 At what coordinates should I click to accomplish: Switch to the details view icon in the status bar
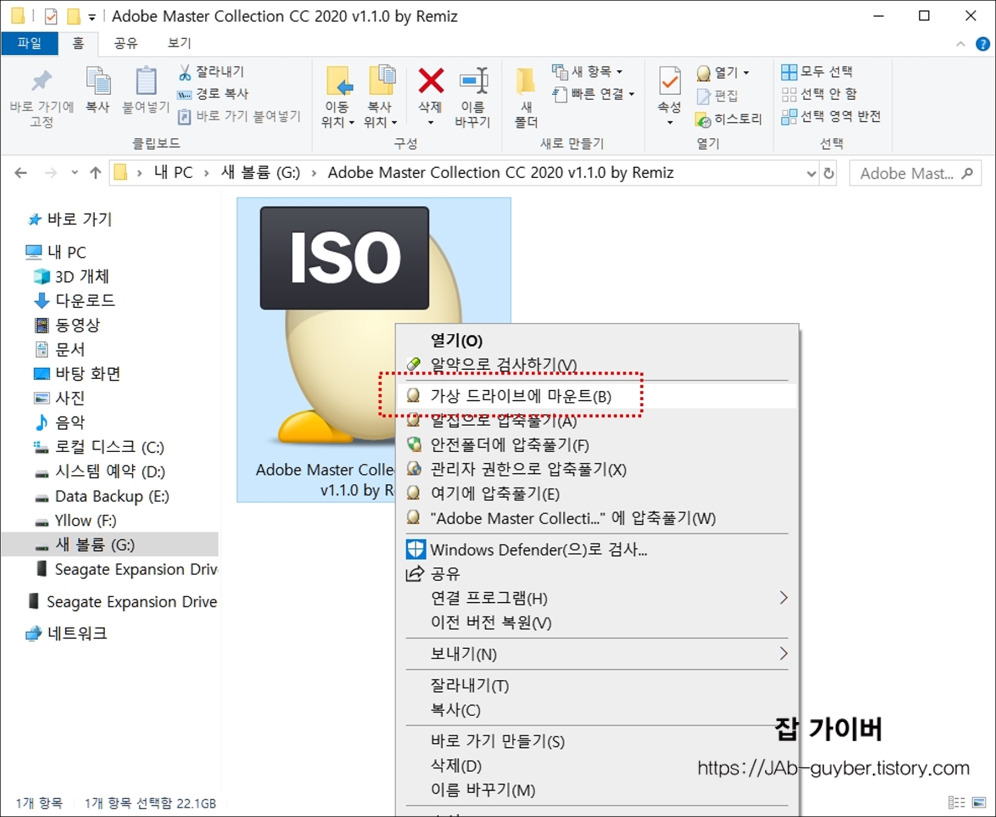pyautogui.click(x=957, y=802)
